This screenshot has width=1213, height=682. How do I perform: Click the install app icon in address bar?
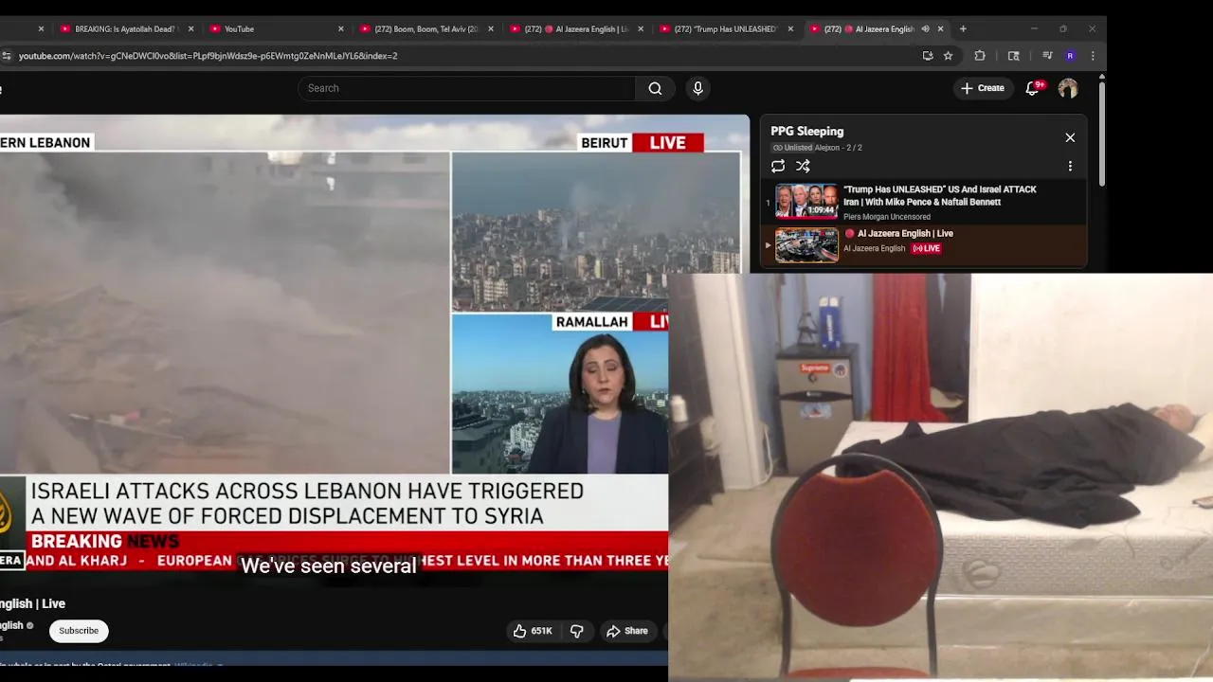[x=928, y=56]
